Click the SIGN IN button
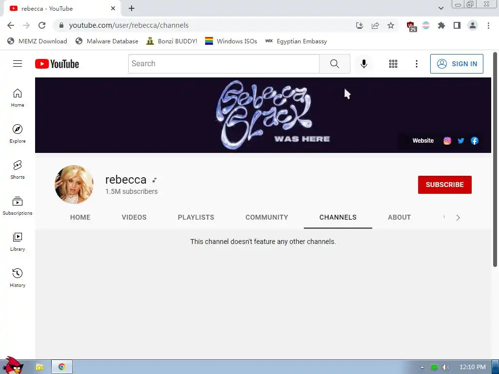 point(457,64)
